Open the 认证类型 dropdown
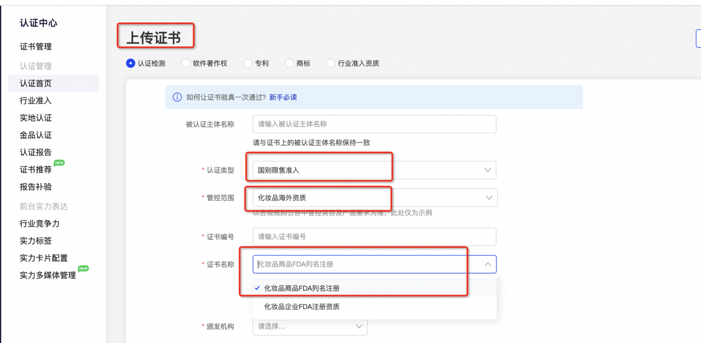 coord(488,170)
